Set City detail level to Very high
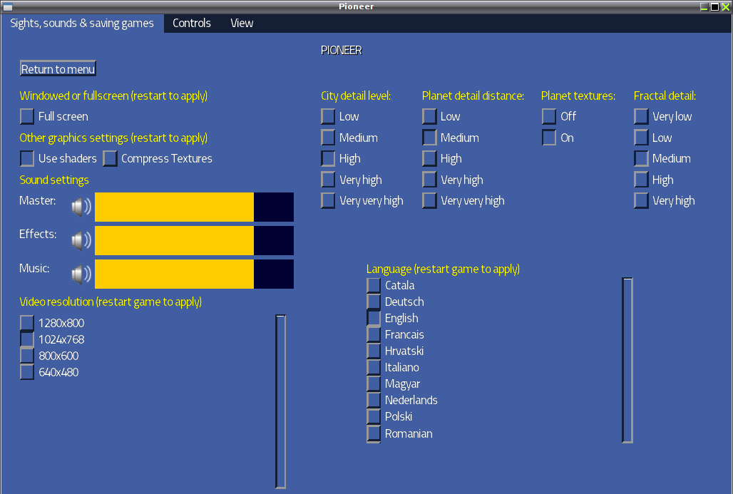This screenshot has height=494, width=733. pos(328,180)
